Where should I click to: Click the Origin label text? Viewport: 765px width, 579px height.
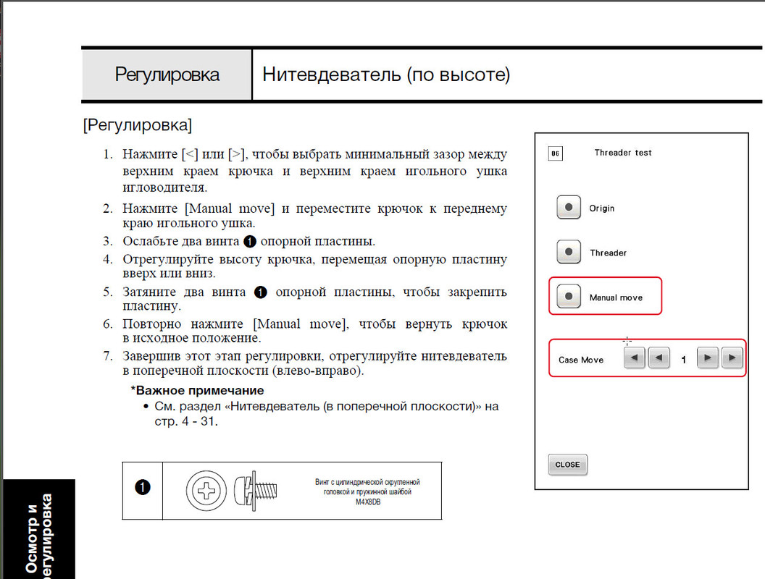pyautogui.click(x=601, y=208)
